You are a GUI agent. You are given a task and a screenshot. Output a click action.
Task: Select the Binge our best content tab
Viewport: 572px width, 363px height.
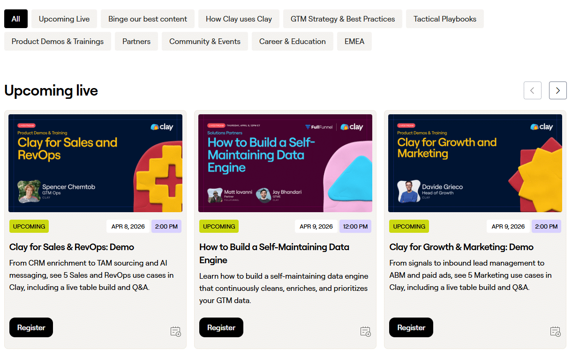(x=147, y=19)
